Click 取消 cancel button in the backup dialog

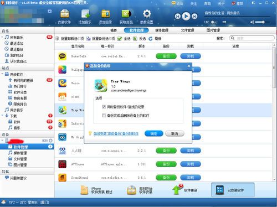click(x=175, y=133)
